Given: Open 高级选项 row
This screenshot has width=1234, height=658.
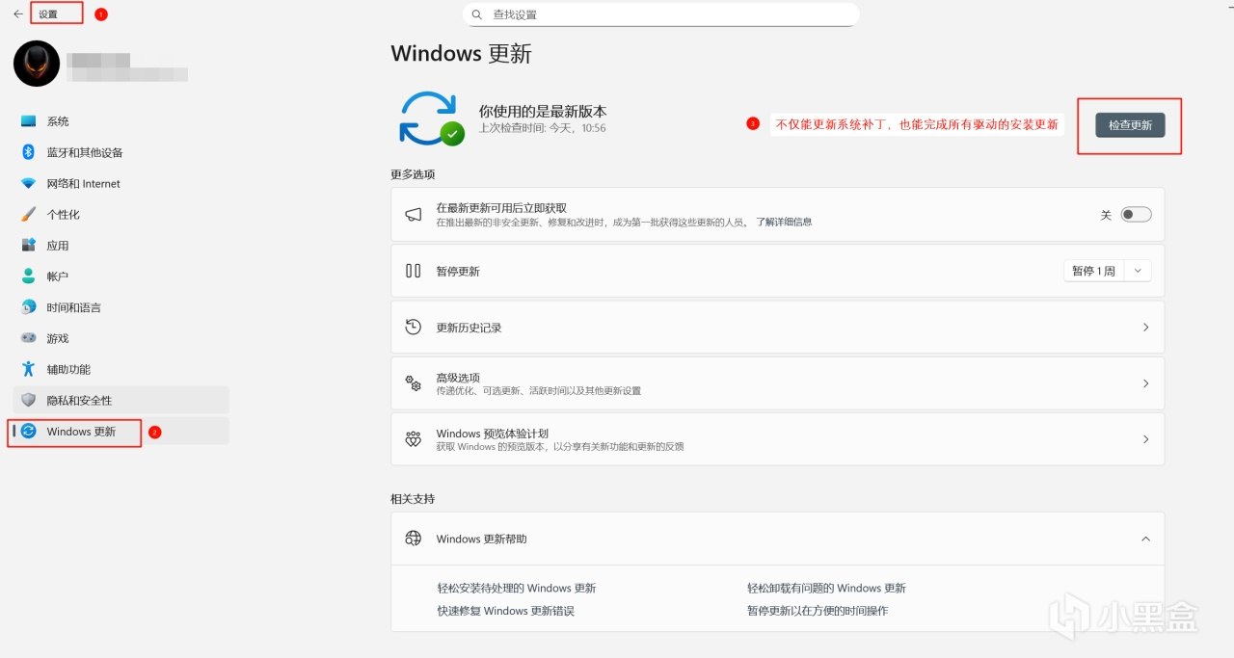Looking at the screenshot, I should [x=777, y=383].
